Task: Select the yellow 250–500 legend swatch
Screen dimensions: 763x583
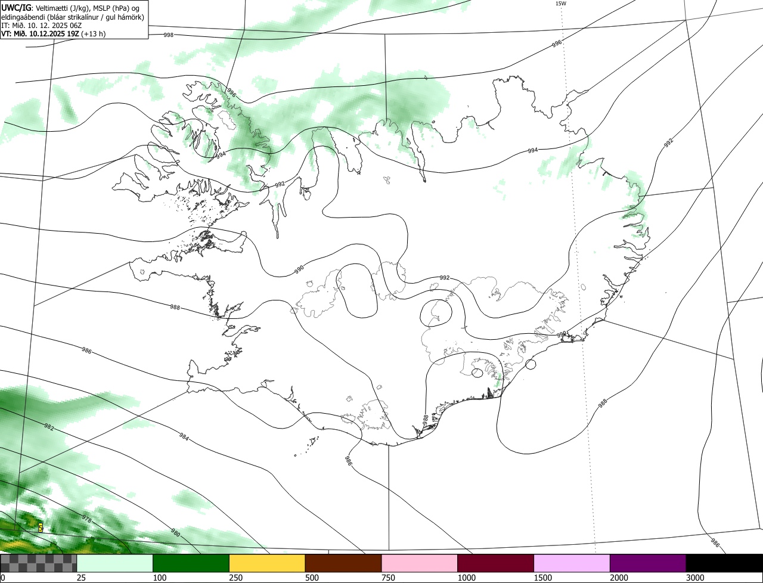Action: tap(267, 563)
